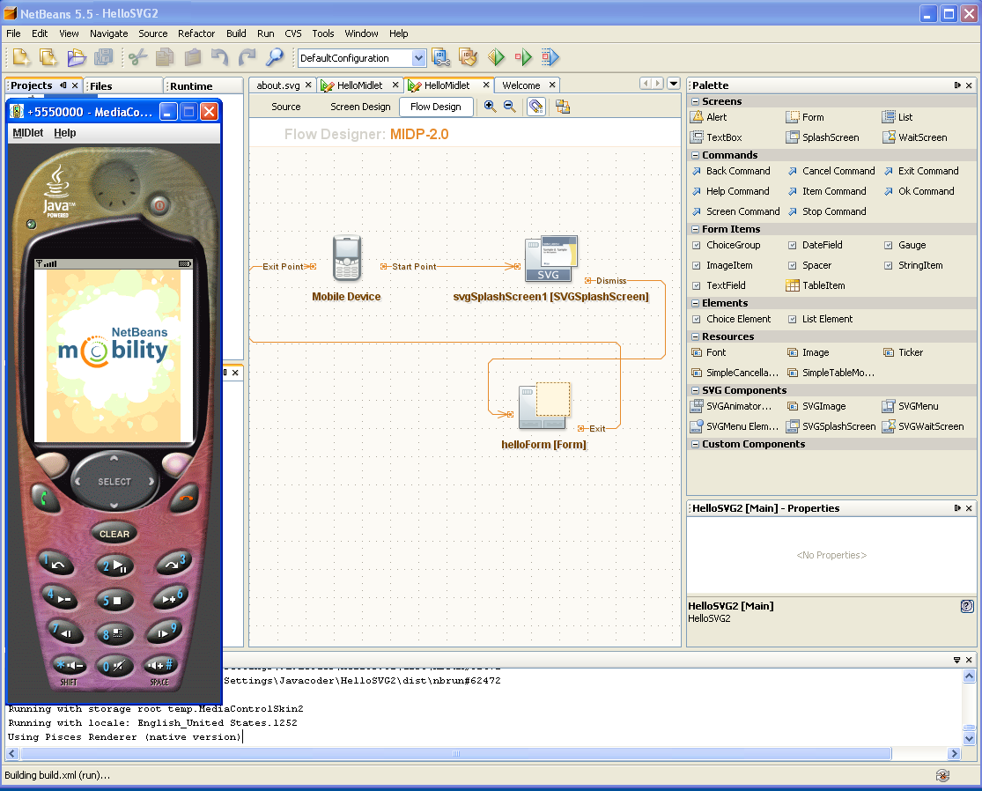Zoom in on the flow designer
Viewport: 982px width, 791px height.
coord(490,107)
